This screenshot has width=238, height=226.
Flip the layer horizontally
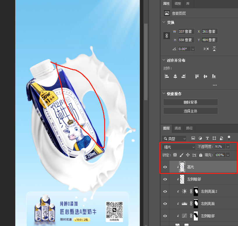coord(206,49)
